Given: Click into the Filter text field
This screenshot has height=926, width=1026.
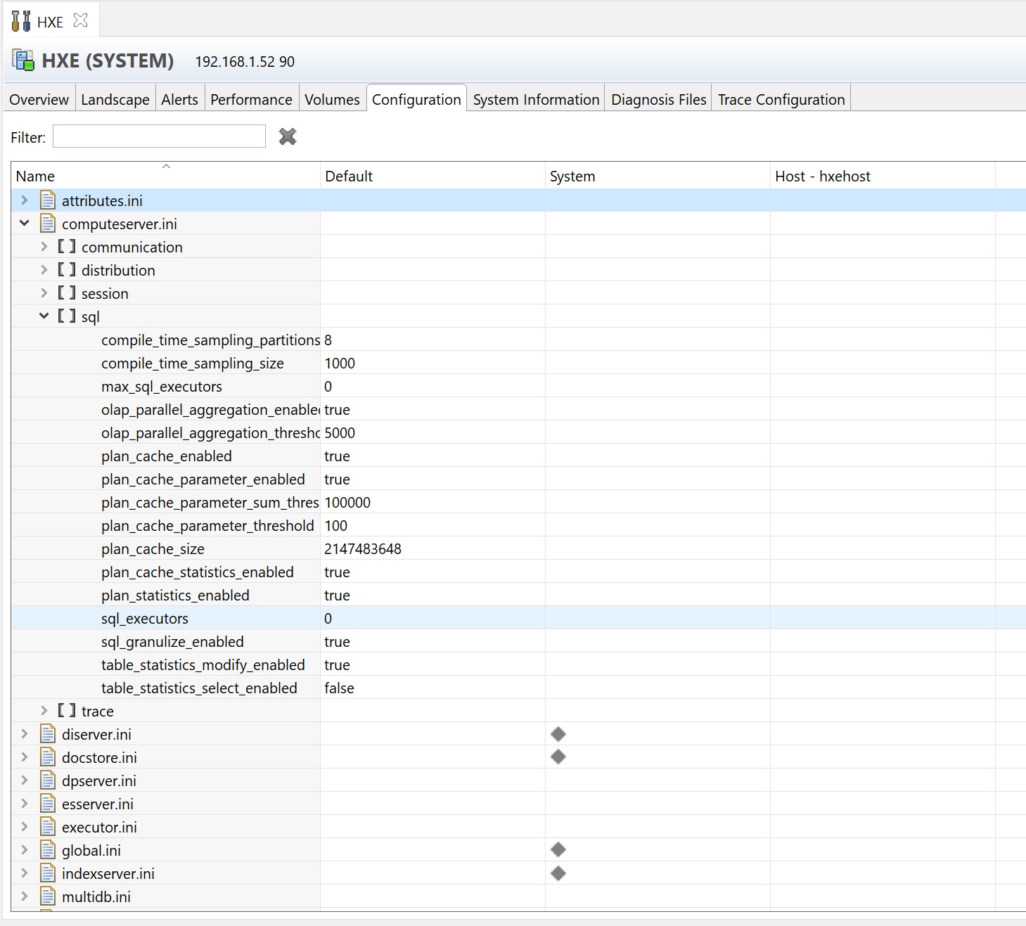Looking at the screenshot, I should pyautogui.click(x=159, y=136).
